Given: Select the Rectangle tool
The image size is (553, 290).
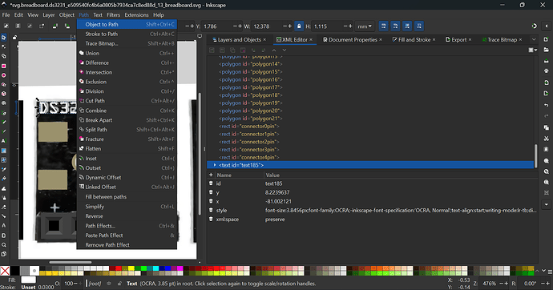Looking at the screenshot, I should [x=3, y=66].
